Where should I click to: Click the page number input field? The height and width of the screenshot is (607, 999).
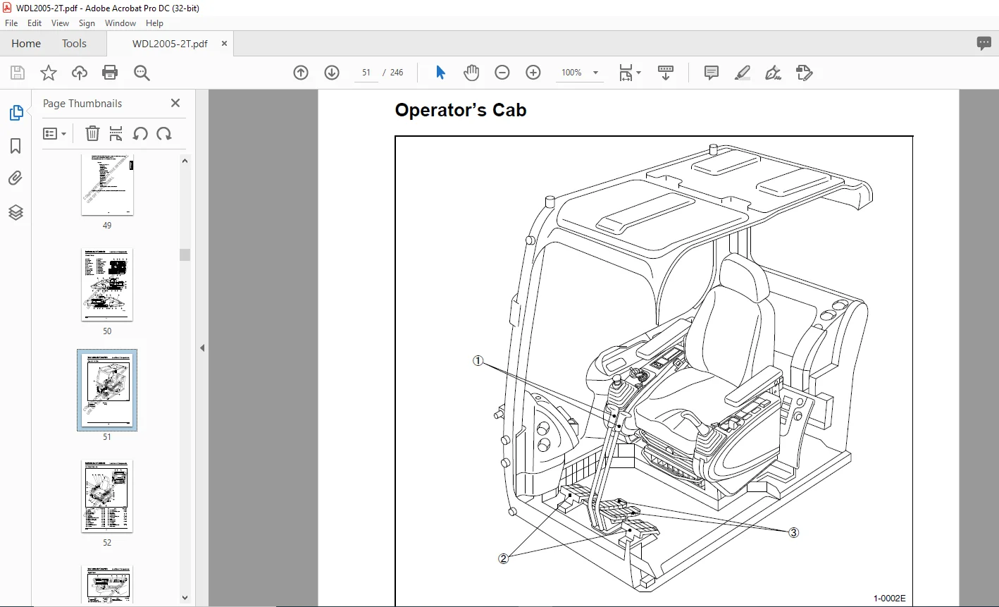(366, 73)
